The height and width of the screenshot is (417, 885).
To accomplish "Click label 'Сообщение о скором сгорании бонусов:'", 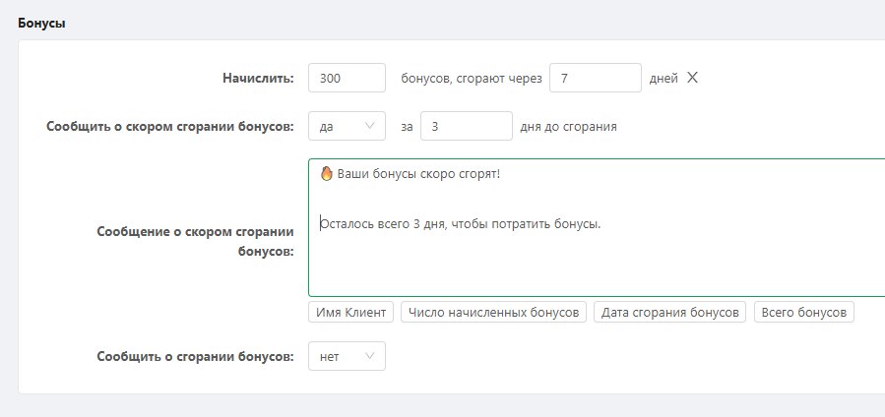I will (x=195, y=242).
